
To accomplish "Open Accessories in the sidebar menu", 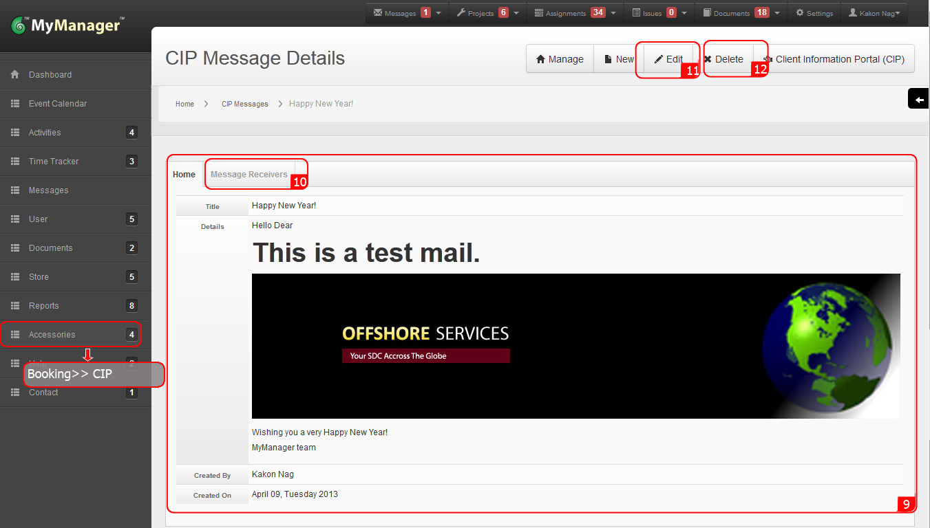I will [x=52, y=335].
